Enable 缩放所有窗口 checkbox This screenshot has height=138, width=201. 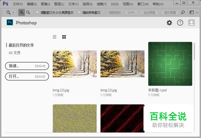79,12
